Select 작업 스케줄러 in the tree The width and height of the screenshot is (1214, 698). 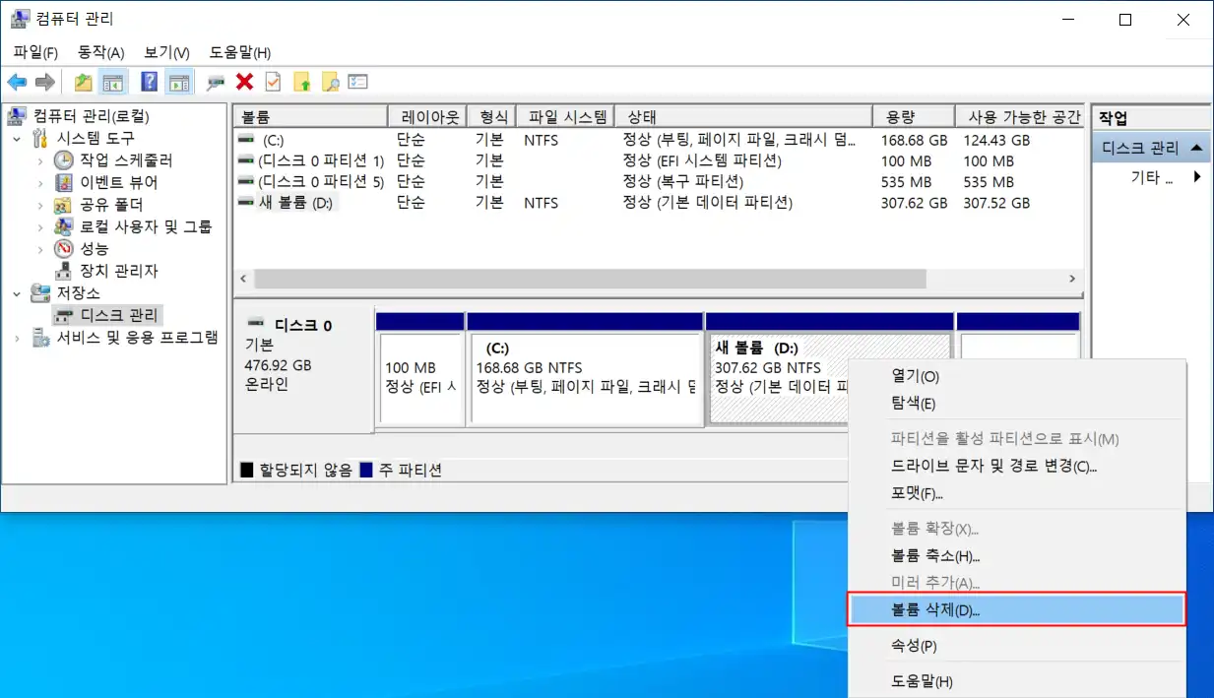click(x=126, y=160)
